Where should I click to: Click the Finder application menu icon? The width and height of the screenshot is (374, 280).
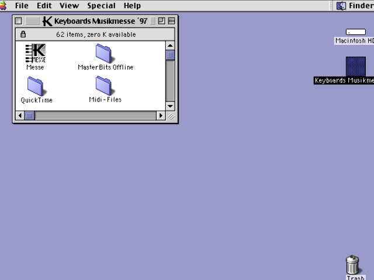(341, 6)
